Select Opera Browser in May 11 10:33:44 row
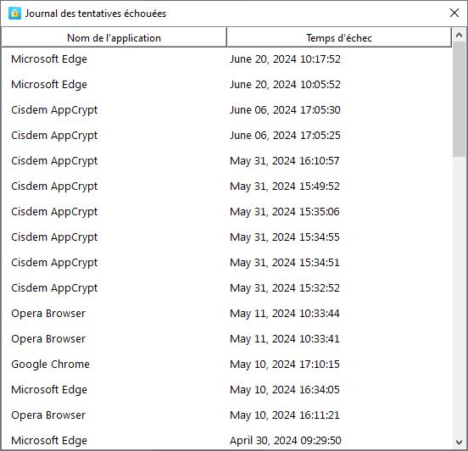The height and width of the screenshot is (451, 468). click(48, 314)
